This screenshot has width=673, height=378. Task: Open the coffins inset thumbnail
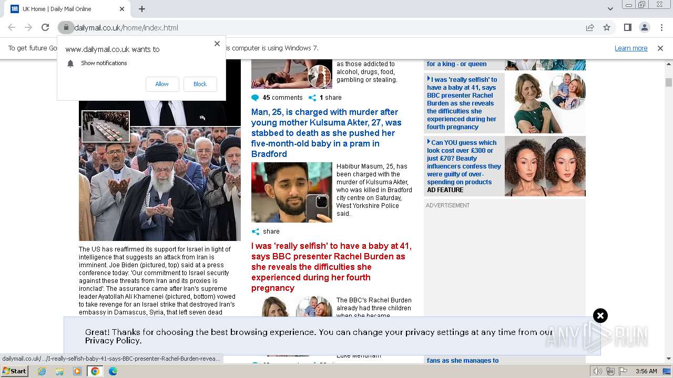pos(106,126)
